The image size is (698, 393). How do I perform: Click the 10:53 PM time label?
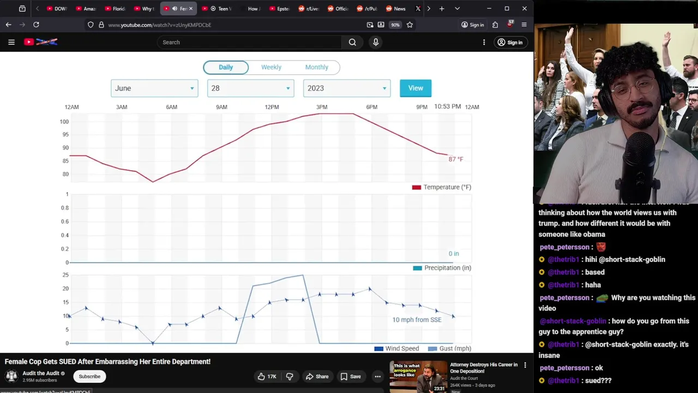pos(448,106)
